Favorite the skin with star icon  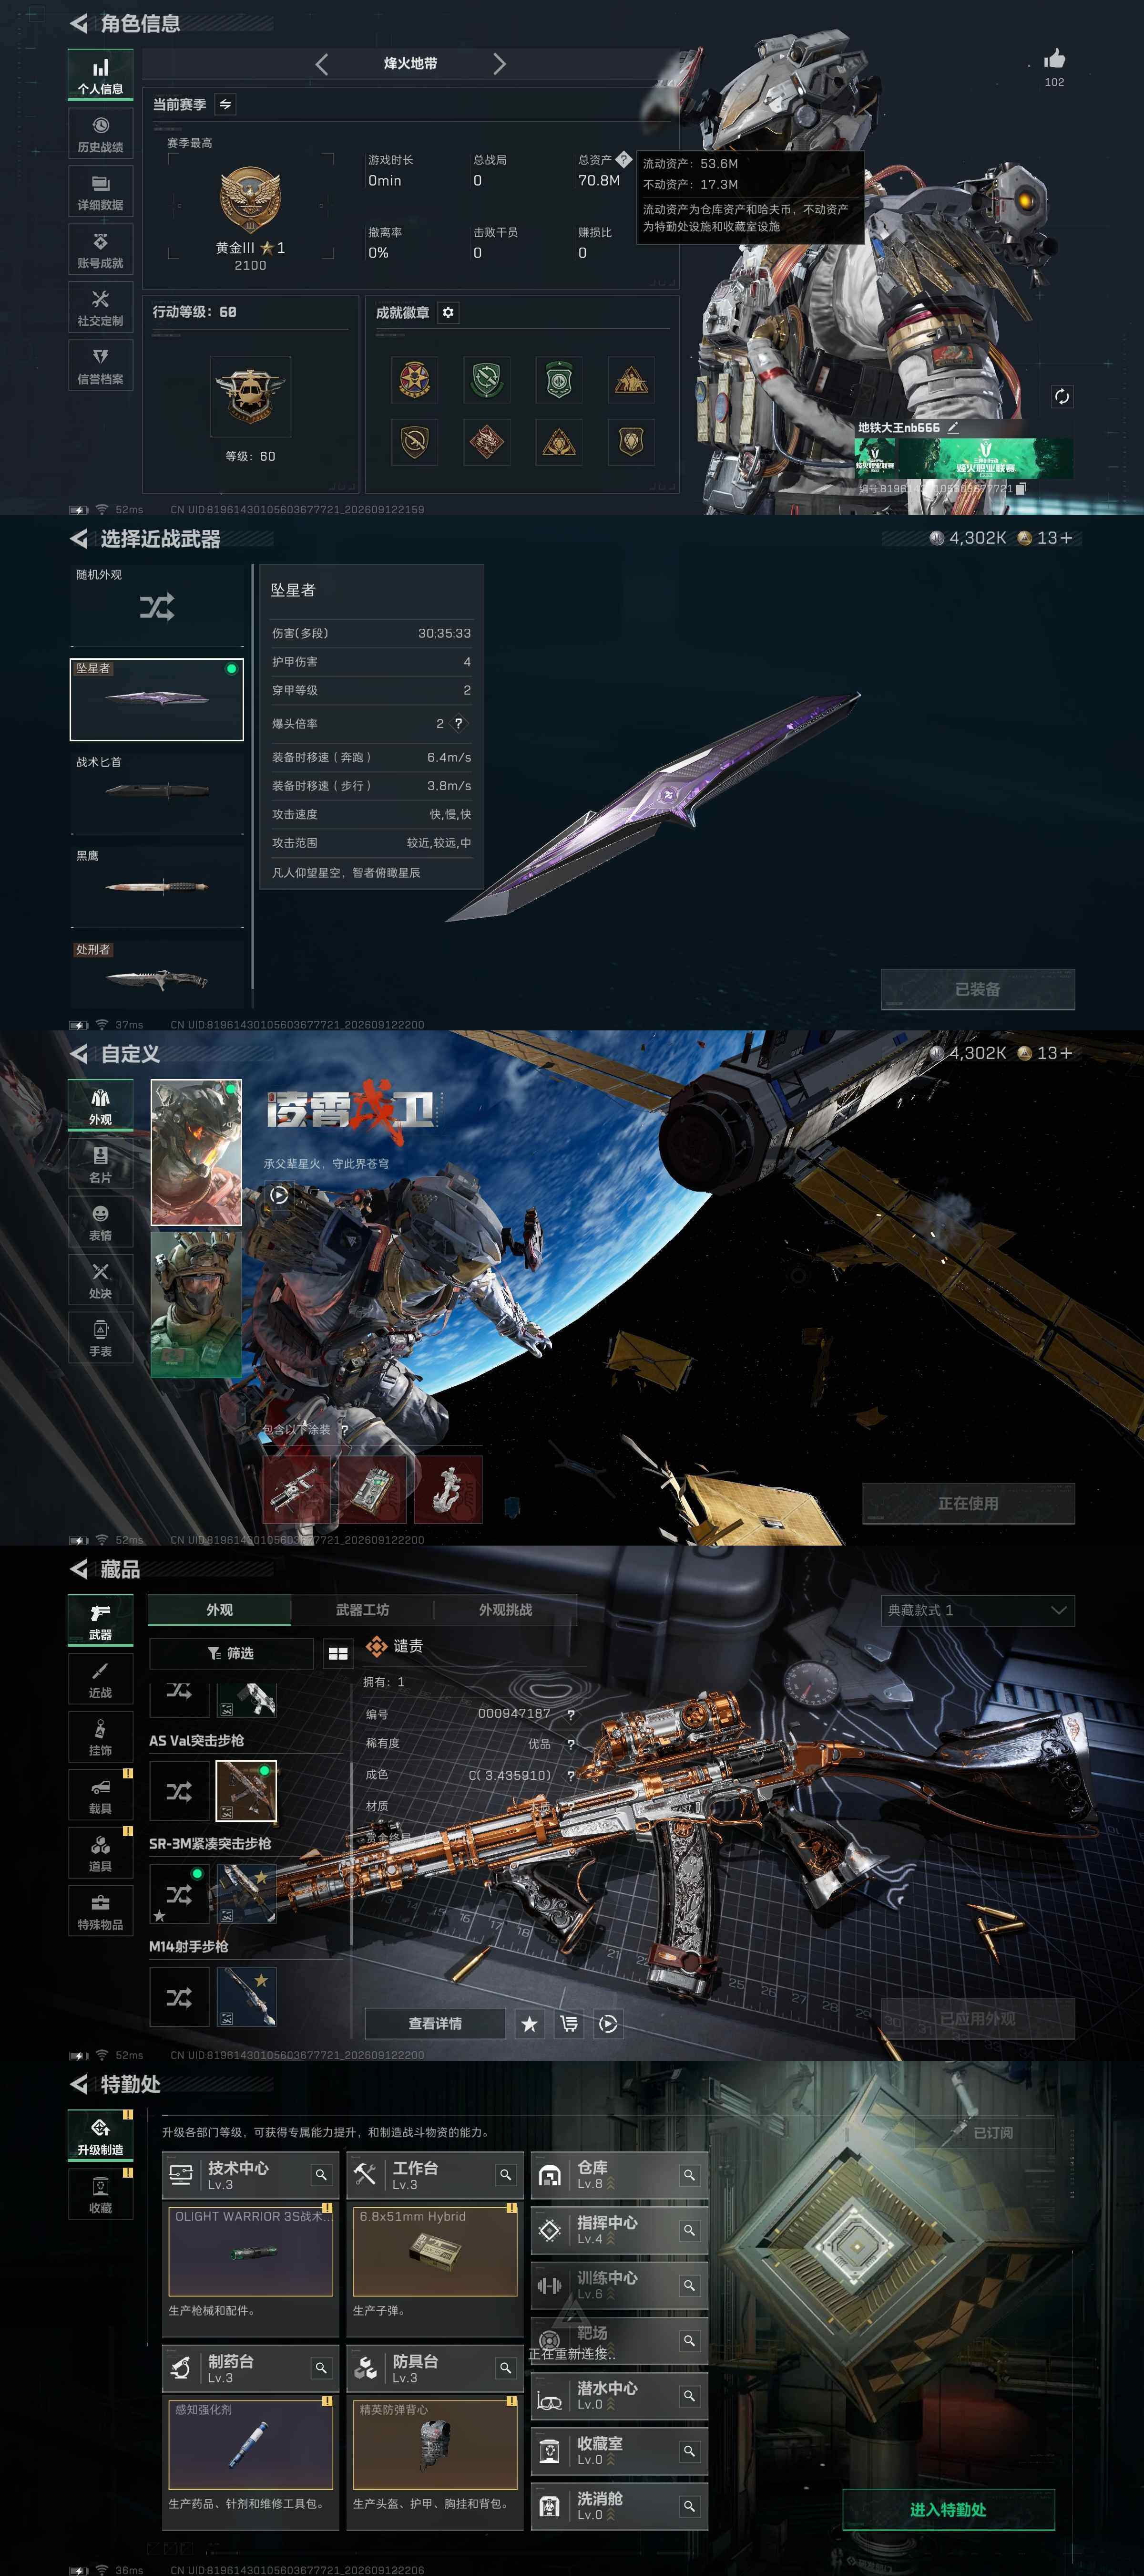point(530,2024)
